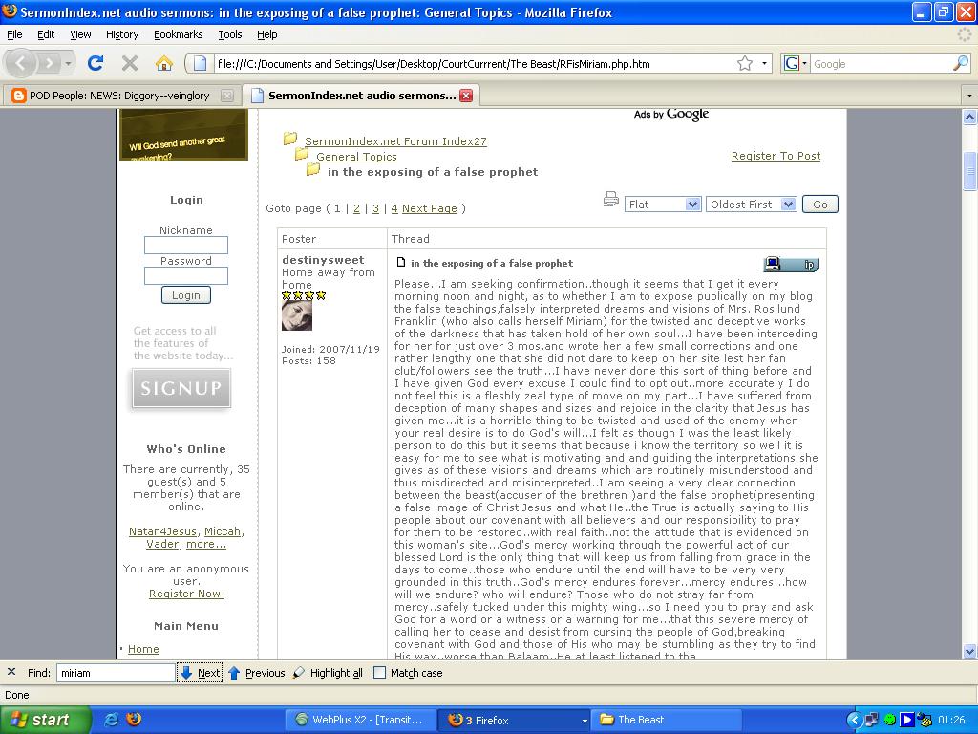Bookmark this page with the star icon

[x=745, y=64]
